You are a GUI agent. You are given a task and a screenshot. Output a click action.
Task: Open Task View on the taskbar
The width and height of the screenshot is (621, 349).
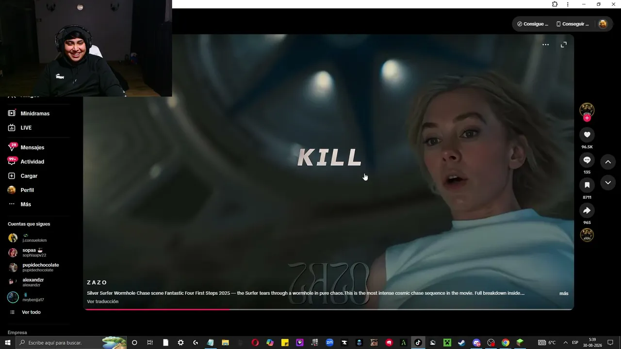(x=150, y=343)
